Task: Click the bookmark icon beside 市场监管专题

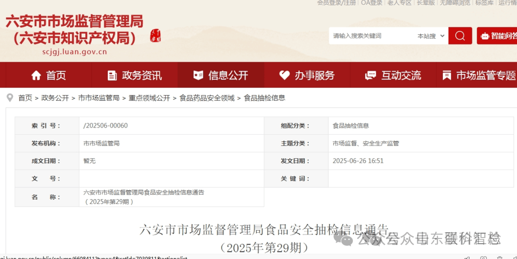Action: (447, 76)
